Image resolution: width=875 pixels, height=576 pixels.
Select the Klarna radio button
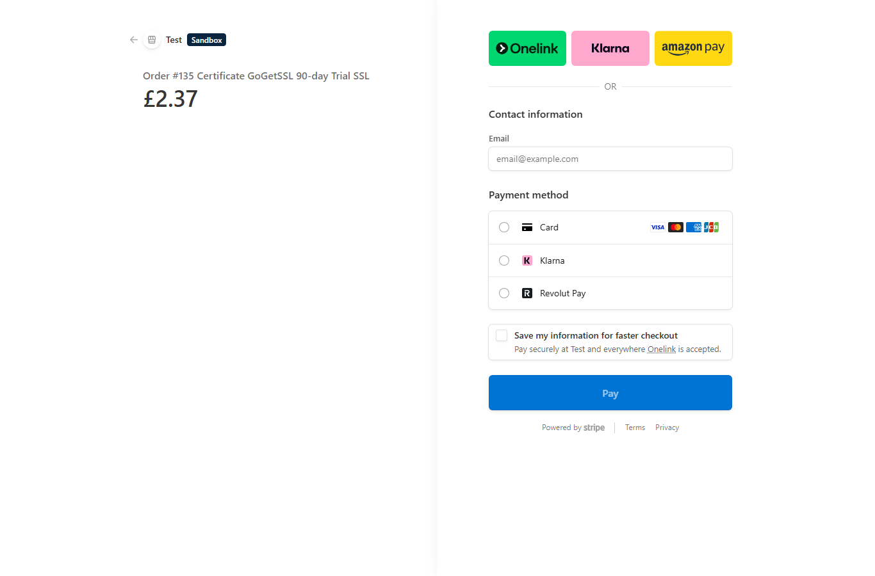(x=504, y=260)
